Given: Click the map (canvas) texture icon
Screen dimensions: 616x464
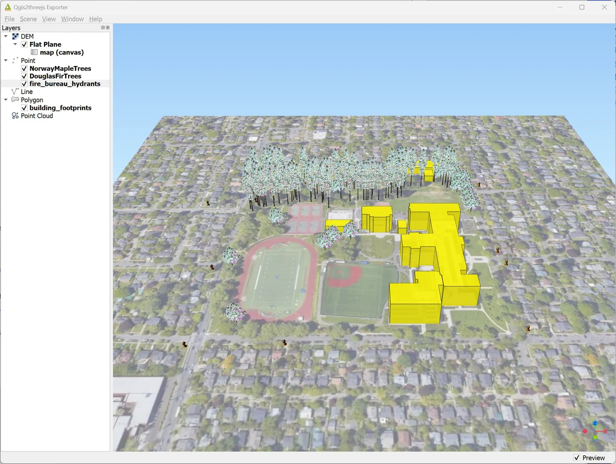Looking at the screenshot, I should pos(34,52).
